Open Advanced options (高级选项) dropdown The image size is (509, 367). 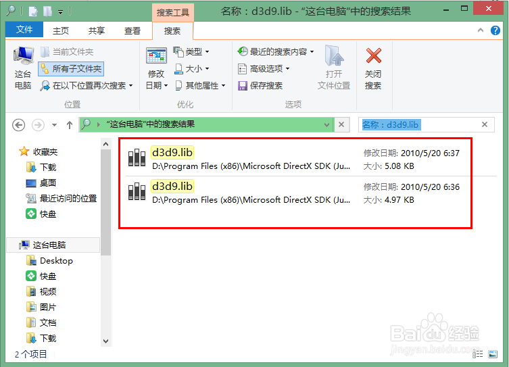(x=263, y=69)
